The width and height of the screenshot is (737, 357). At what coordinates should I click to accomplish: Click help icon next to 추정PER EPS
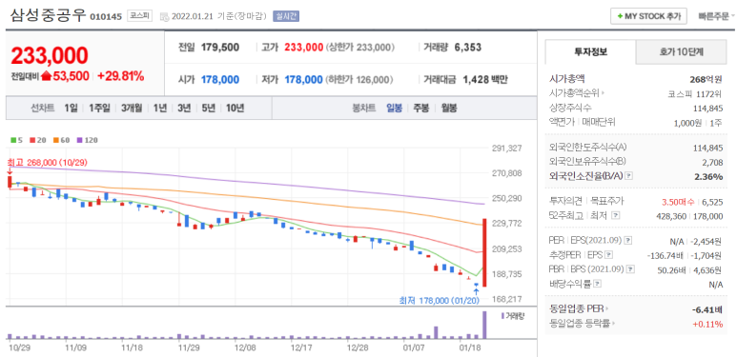pos(608,255)
